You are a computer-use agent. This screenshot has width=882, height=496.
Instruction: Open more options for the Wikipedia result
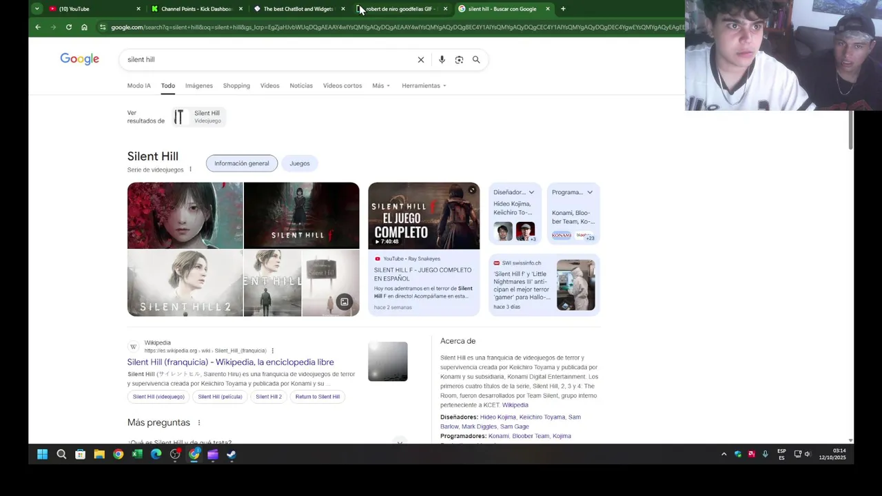(273, 351)
